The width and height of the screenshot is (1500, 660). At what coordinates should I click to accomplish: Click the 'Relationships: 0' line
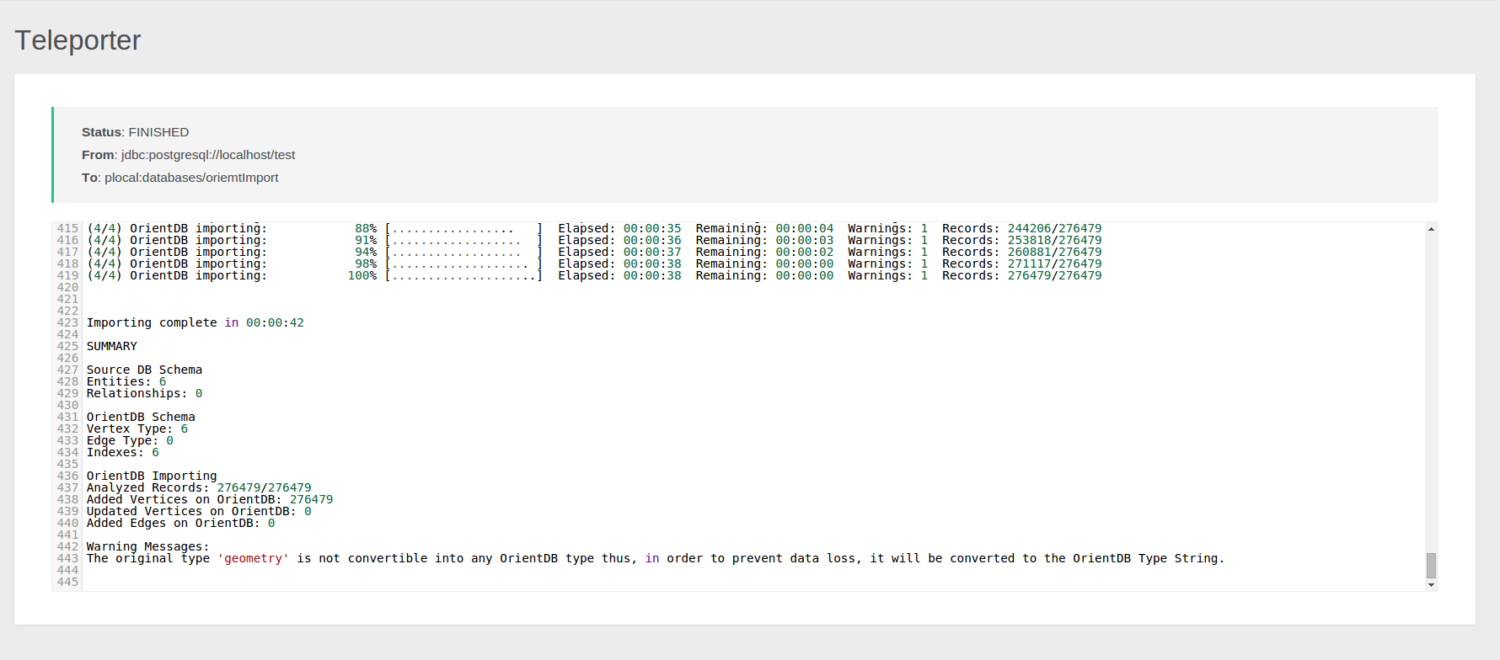click(145, 393)
